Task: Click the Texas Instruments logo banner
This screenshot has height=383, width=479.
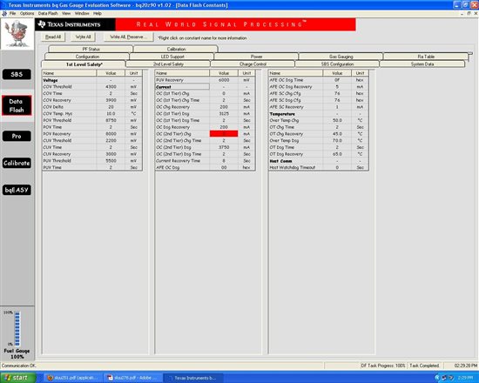Action: pyautogui.click(x=75, y=24)
